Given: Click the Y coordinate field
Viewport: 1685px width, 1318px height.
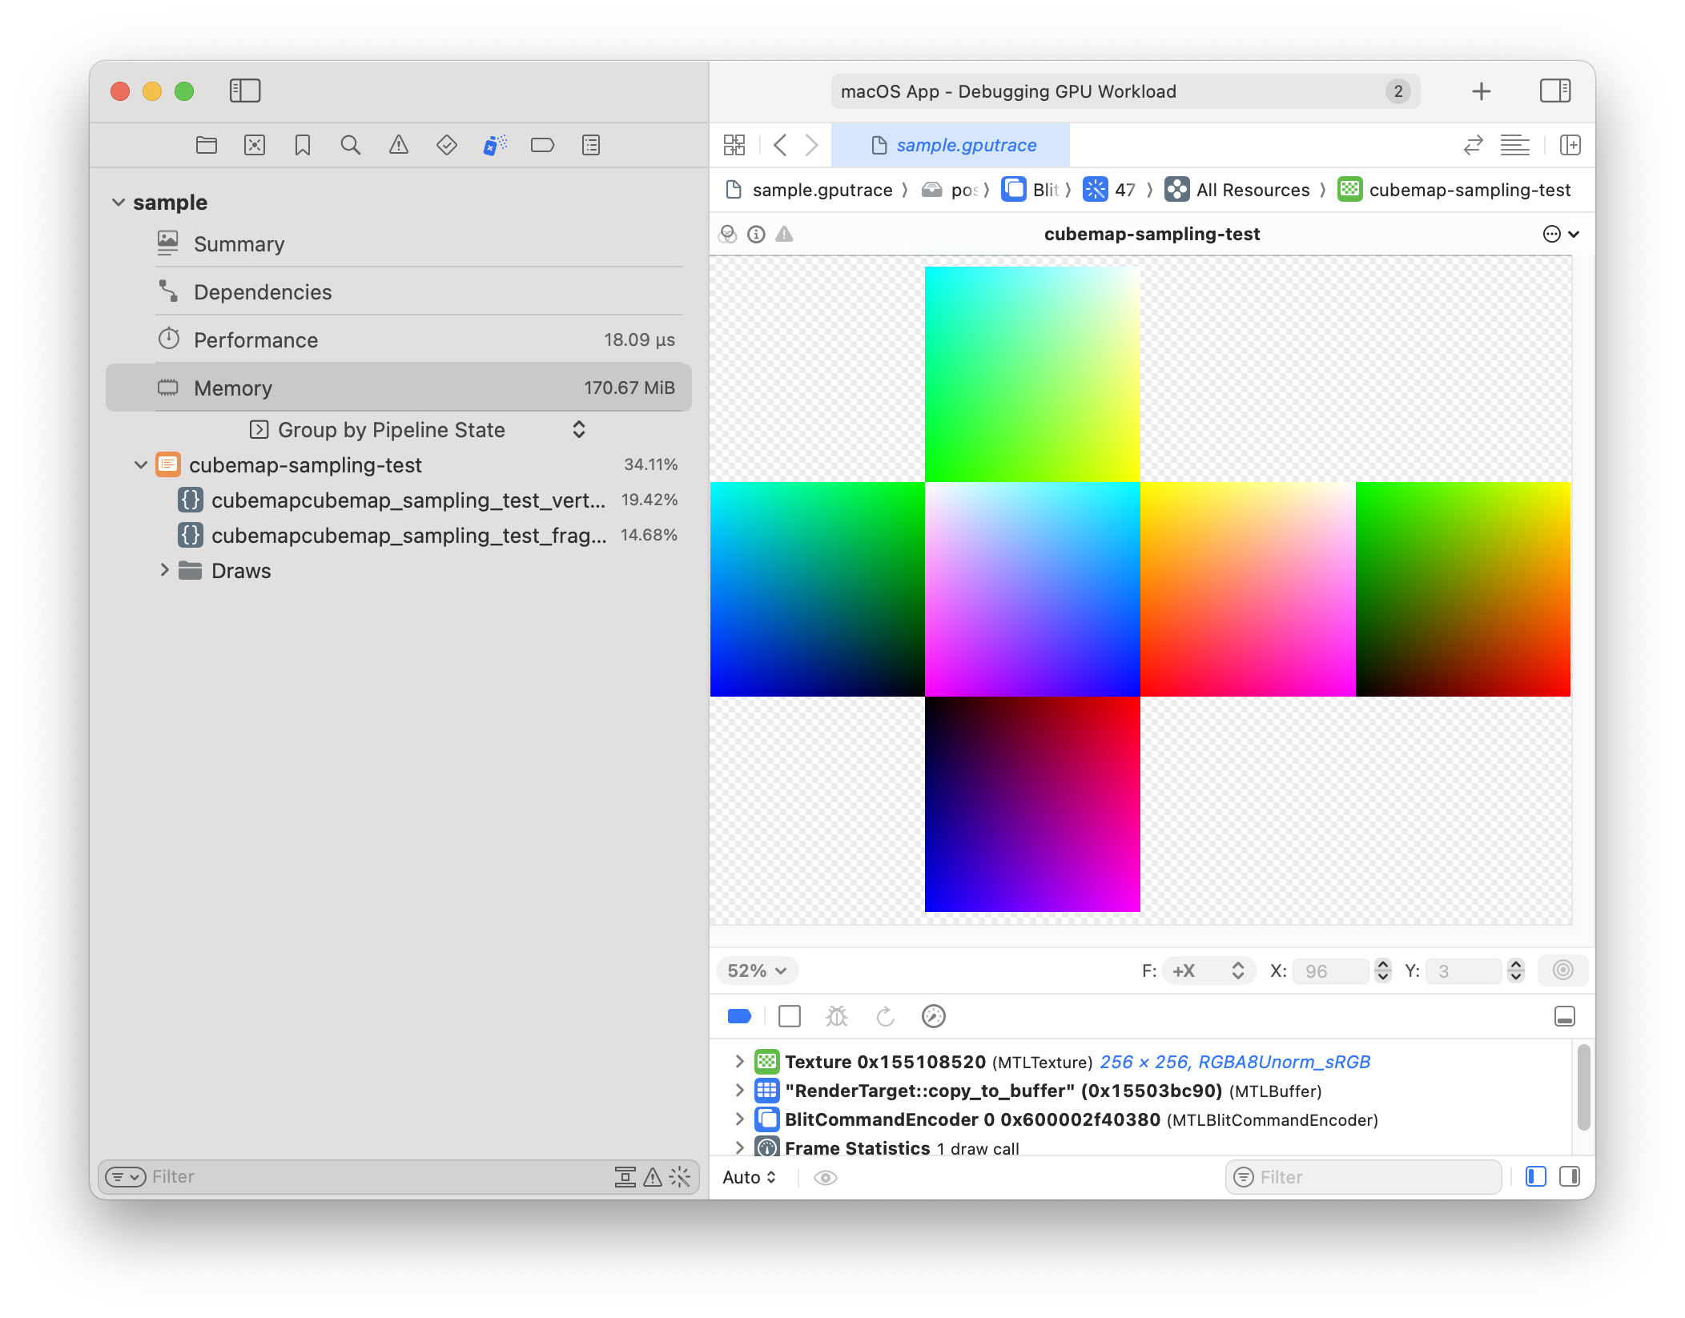Looking at the screenshot, I should pos(1466,970).
